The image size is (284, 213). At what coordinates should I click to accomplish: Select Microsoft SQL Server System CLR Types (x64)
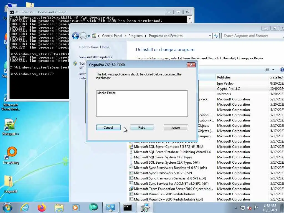(x=167, y=163)
